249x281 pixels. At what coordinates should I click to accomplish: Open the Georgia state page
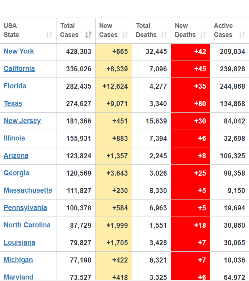click(x=16, y=173)
